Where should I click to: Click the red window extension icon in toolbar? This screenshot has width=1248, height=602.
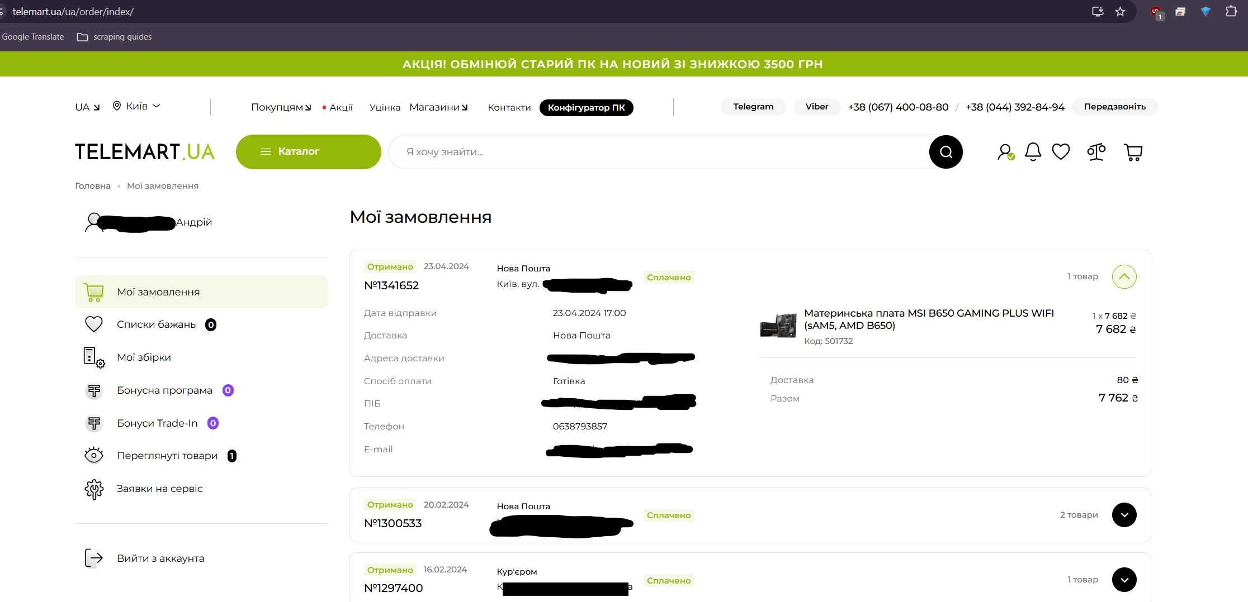coord(1180,11)
